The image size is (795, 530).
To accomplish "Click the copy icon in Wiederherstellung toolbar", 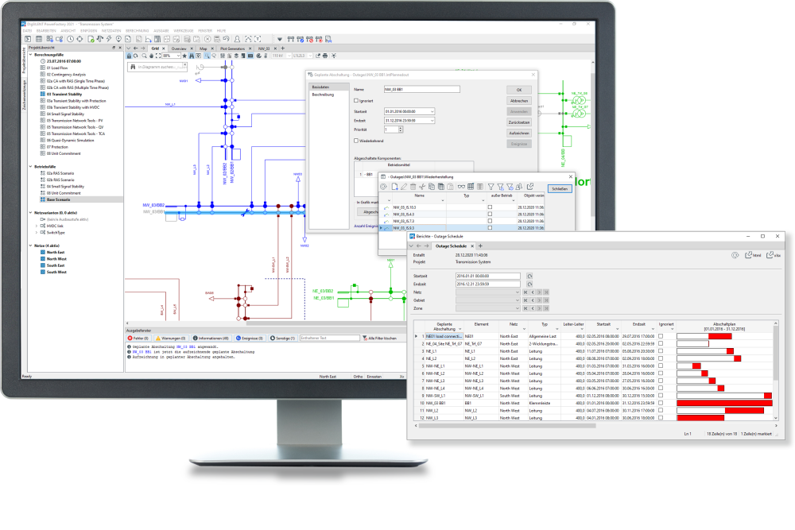I will tap(432, 187).
